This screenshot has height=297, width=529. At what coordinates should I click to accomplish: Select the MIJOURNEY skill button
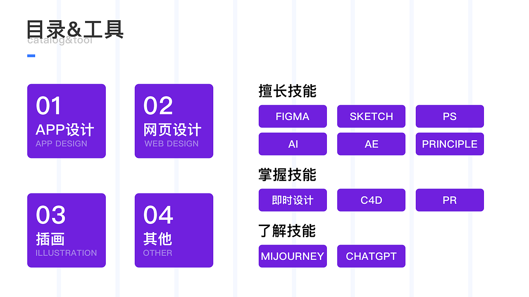[x=293, y=256]
